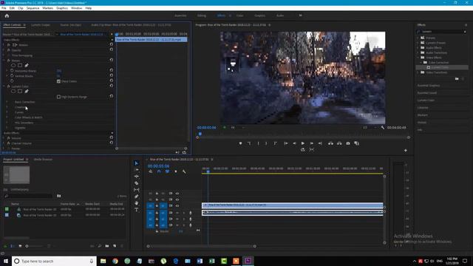Image resolution: width=473 pixels, height=266 pixels.
Task: Step forward one frame in Program monitor
Action: point(311,143)
